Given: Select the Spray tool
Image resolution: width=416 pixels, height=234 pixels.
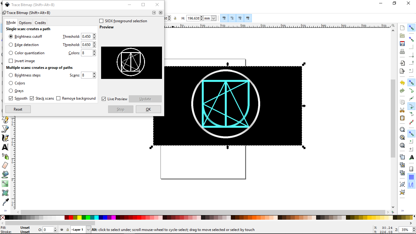Looking at the screenshot, I should point(5,156).
